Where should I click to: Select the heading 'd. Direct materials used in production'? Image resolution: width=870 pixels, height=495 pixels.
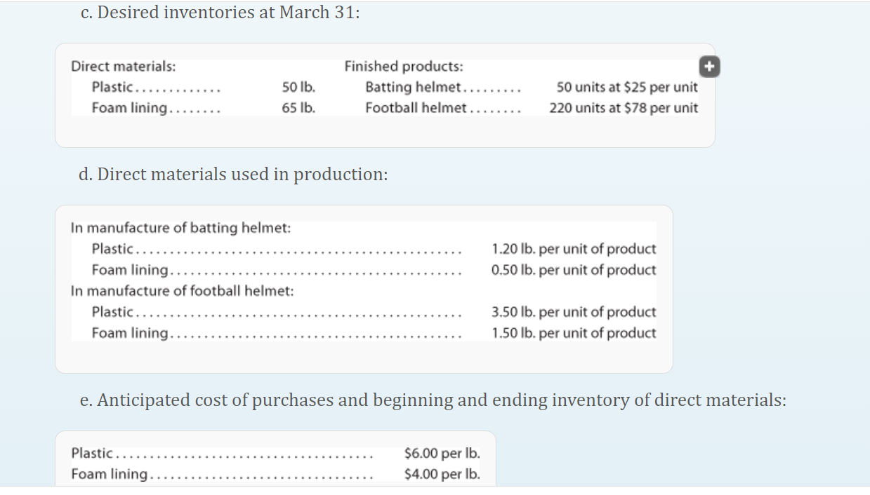[x=232, y=174]
